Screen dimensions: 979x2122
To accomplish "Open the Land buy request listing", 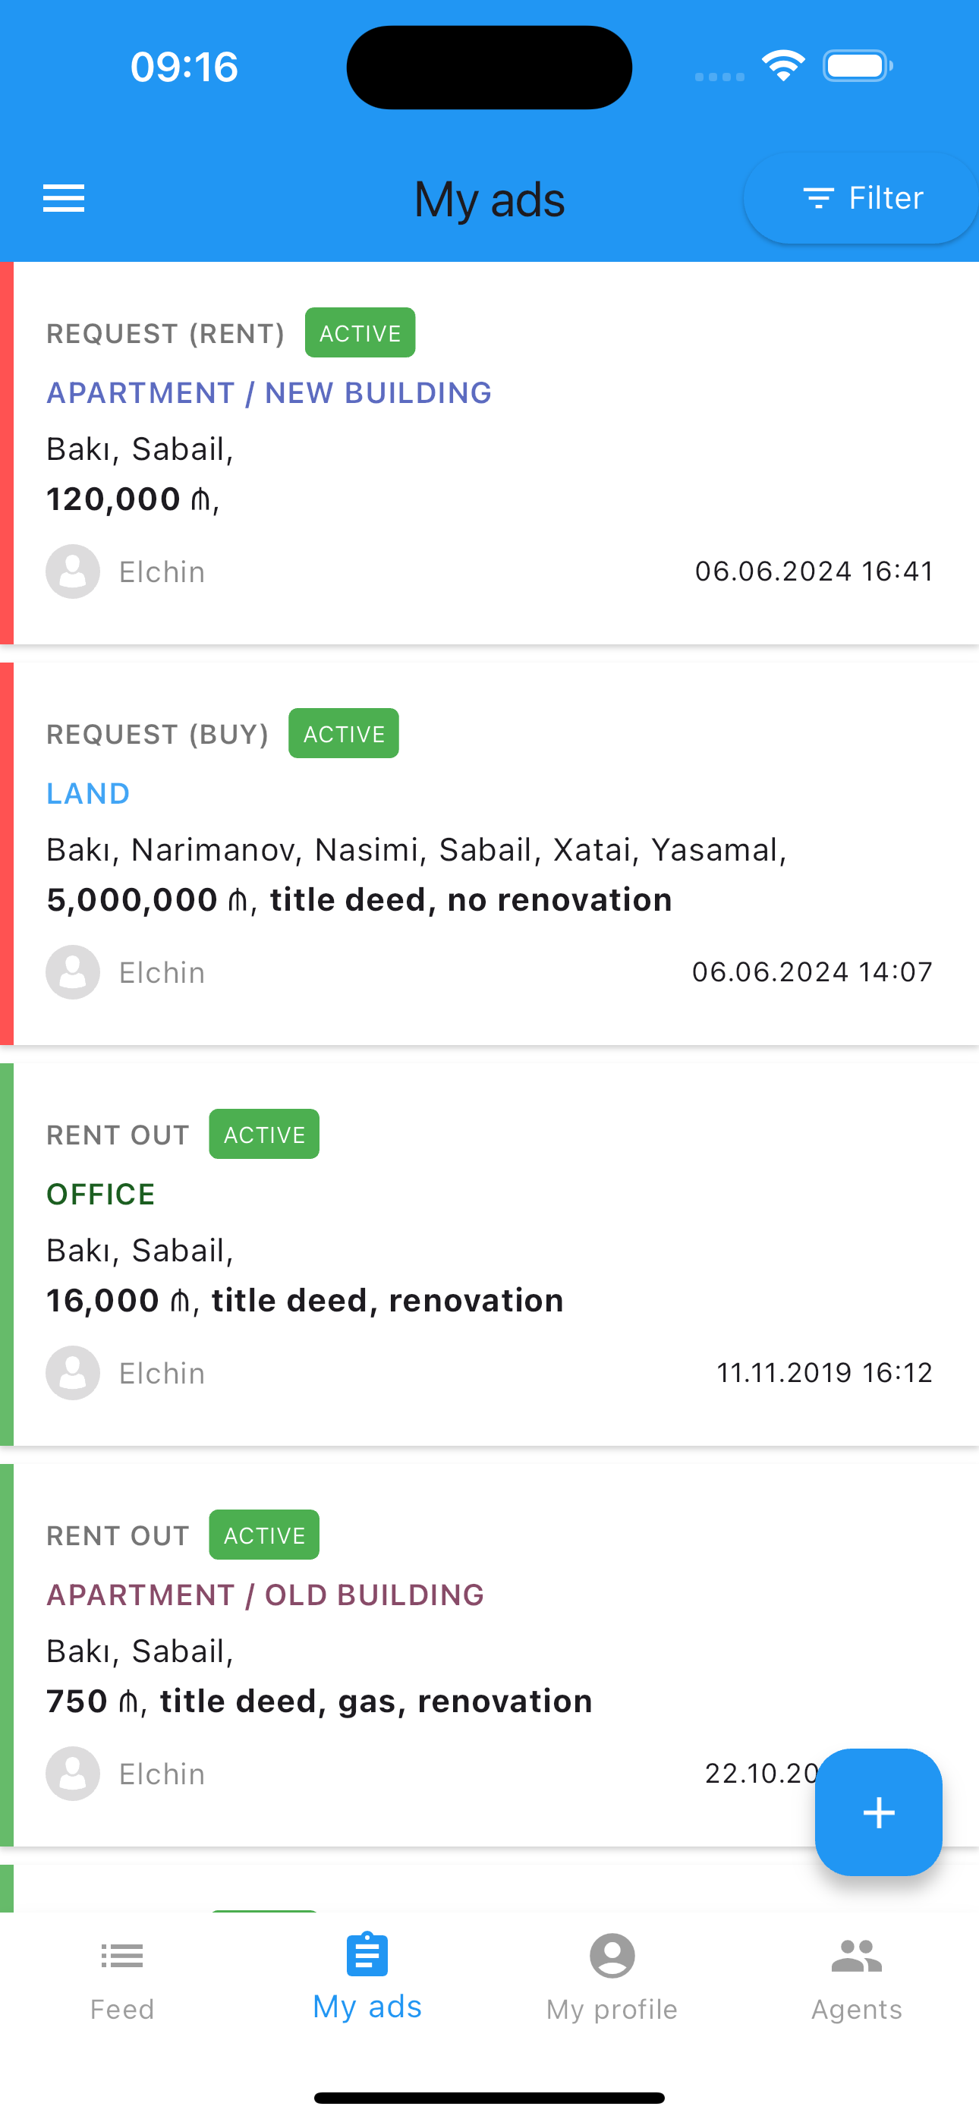I will point(88,793).
